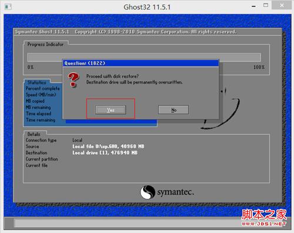Click the 'Statistics' panel label
This screenshot has width=294, height=233.
[37, 82]
